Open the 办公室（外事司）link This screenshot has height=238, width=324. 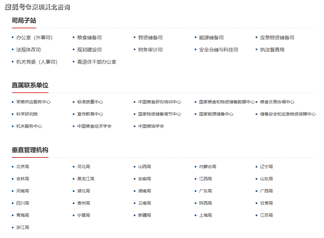click(x=34, y=38)
